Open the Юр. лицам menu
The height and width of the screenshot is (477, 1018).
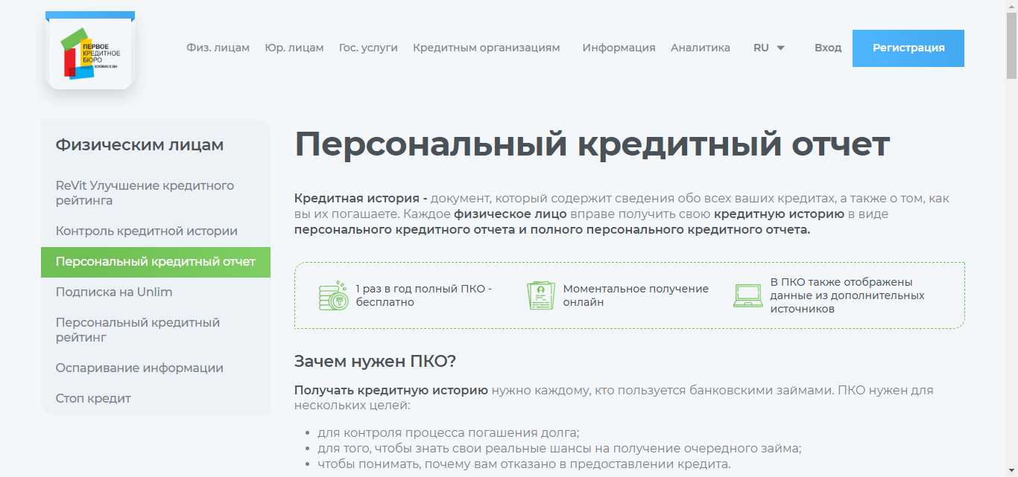pos(294,48)
